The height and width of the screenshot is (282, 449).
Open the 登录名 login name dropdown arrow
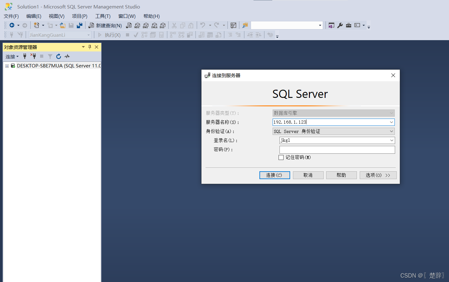point(392,140)
